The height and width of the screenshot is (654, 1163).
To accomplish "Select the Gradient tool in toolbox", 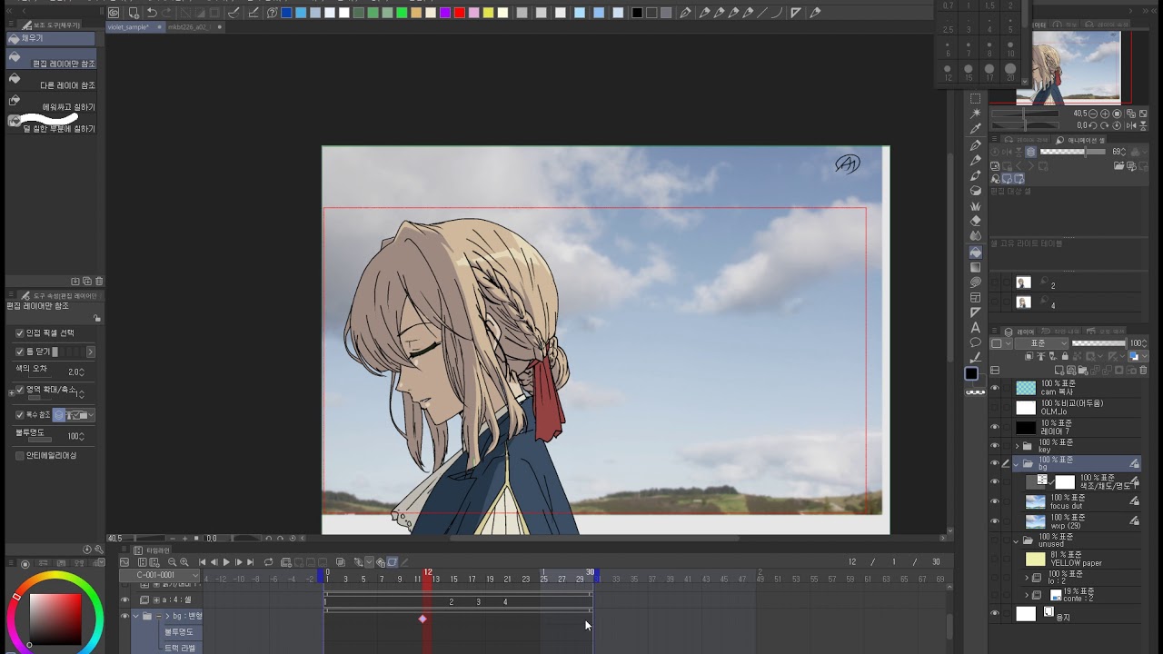I will (x=976, y=267).
